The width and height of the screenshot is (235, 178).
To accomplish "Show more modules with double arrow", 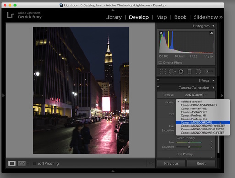I will click(x=221, y=17).
